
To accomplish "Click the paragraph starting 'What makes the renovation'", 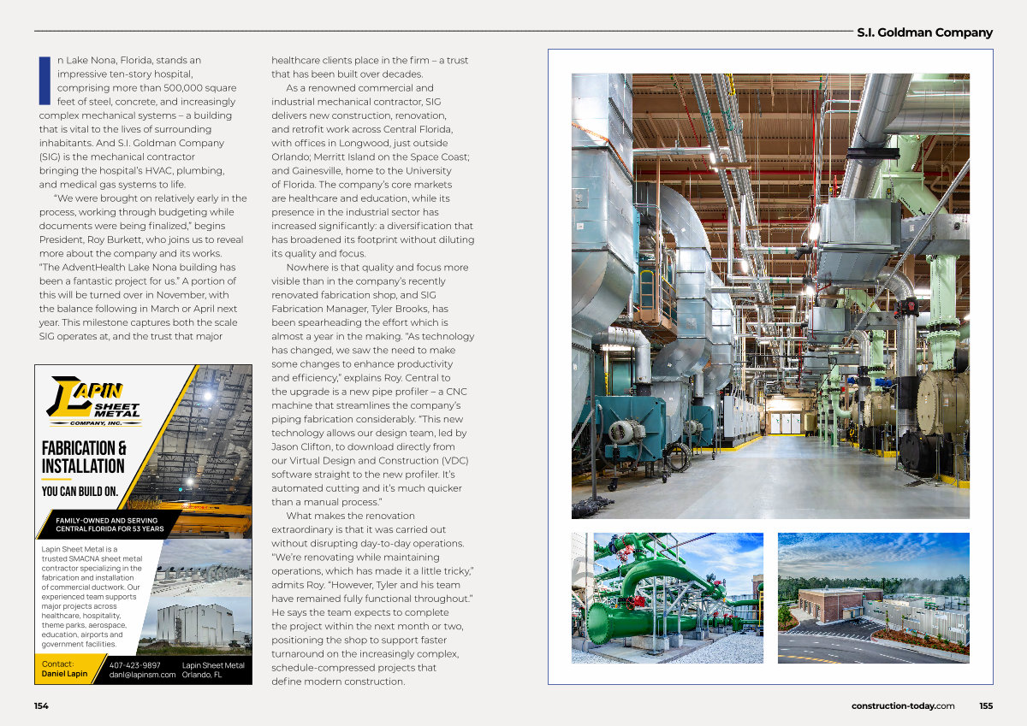I will click(372, 598).
